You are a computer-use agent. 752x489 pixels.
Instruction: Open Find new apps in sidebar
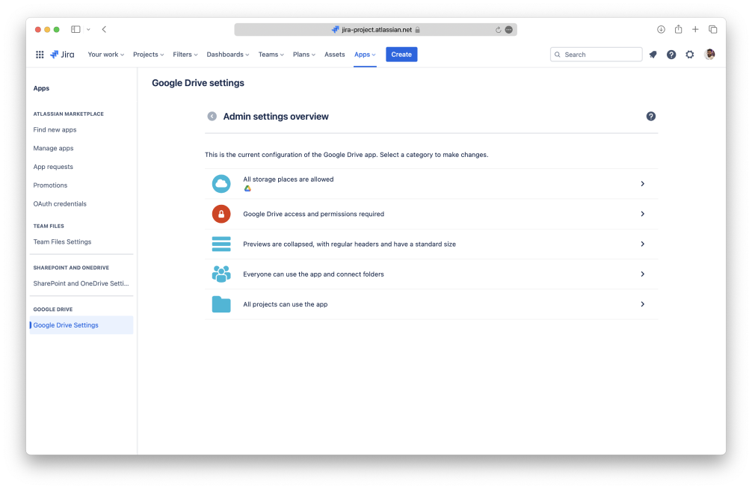55,130
